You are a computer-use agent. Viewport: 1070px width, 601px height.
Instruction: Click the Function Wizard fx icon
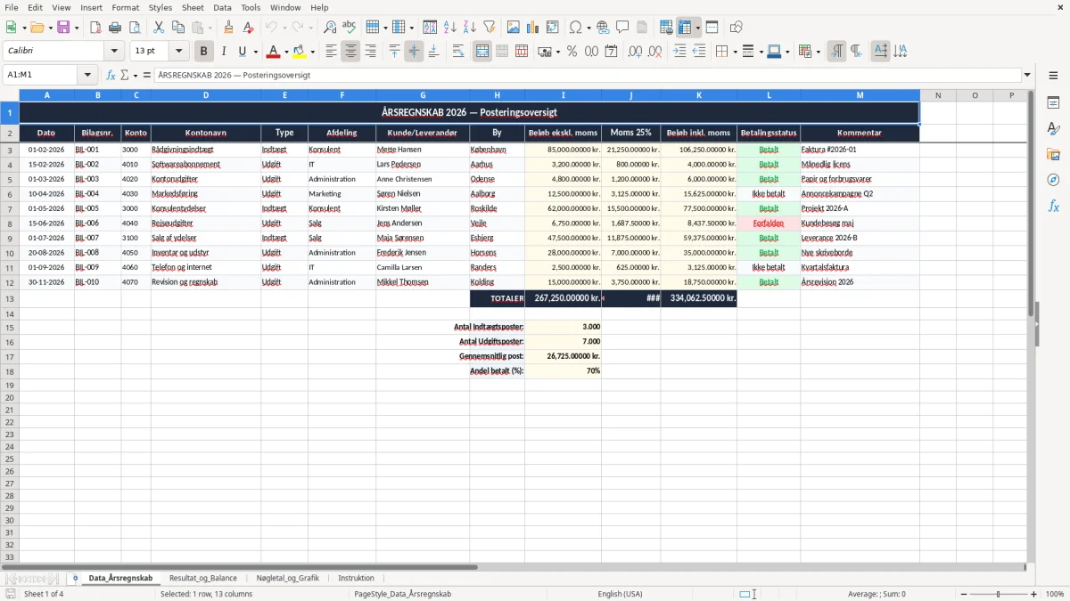111,75
